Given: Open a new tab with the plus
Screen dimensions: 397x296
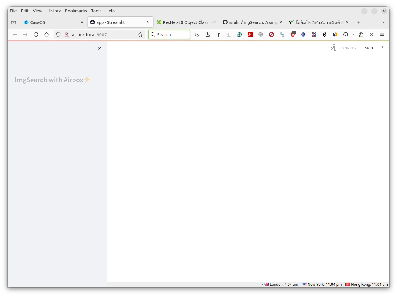Looking at the screenshot, I should [358, 22].
